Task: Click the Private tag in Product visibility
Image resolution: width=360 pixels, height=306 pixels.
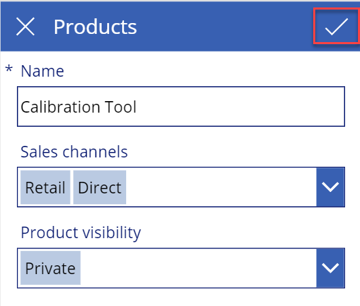Action: tap(51, 268)
